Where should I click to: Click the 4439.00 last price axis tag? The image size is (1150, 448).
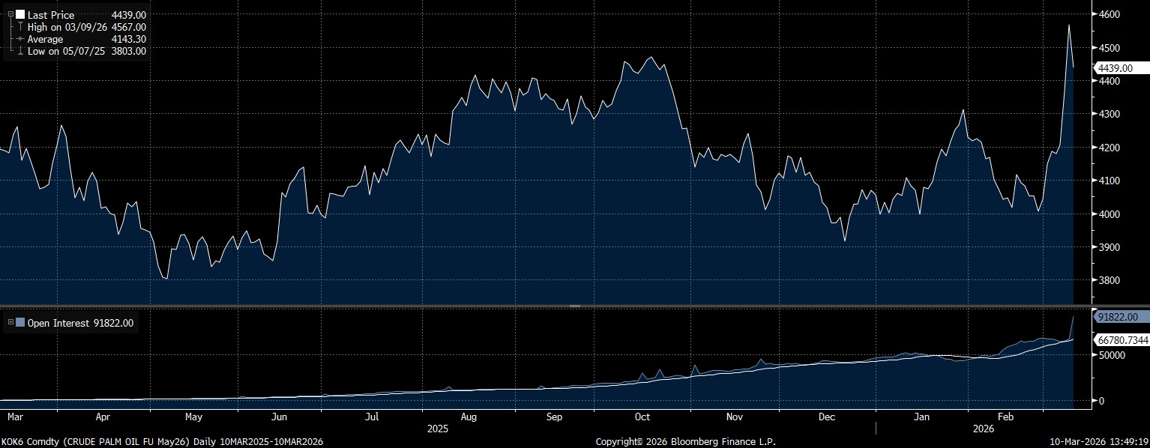(x=1115, y=68)
